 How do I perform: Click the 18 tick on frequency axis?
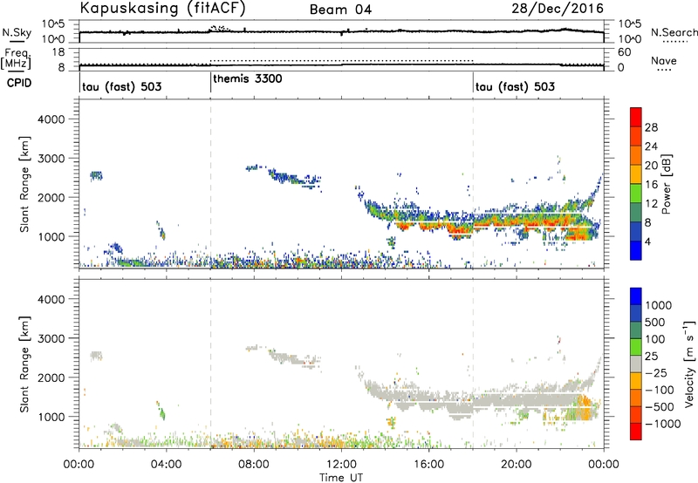pyautogui.click(x=58, y=52)
